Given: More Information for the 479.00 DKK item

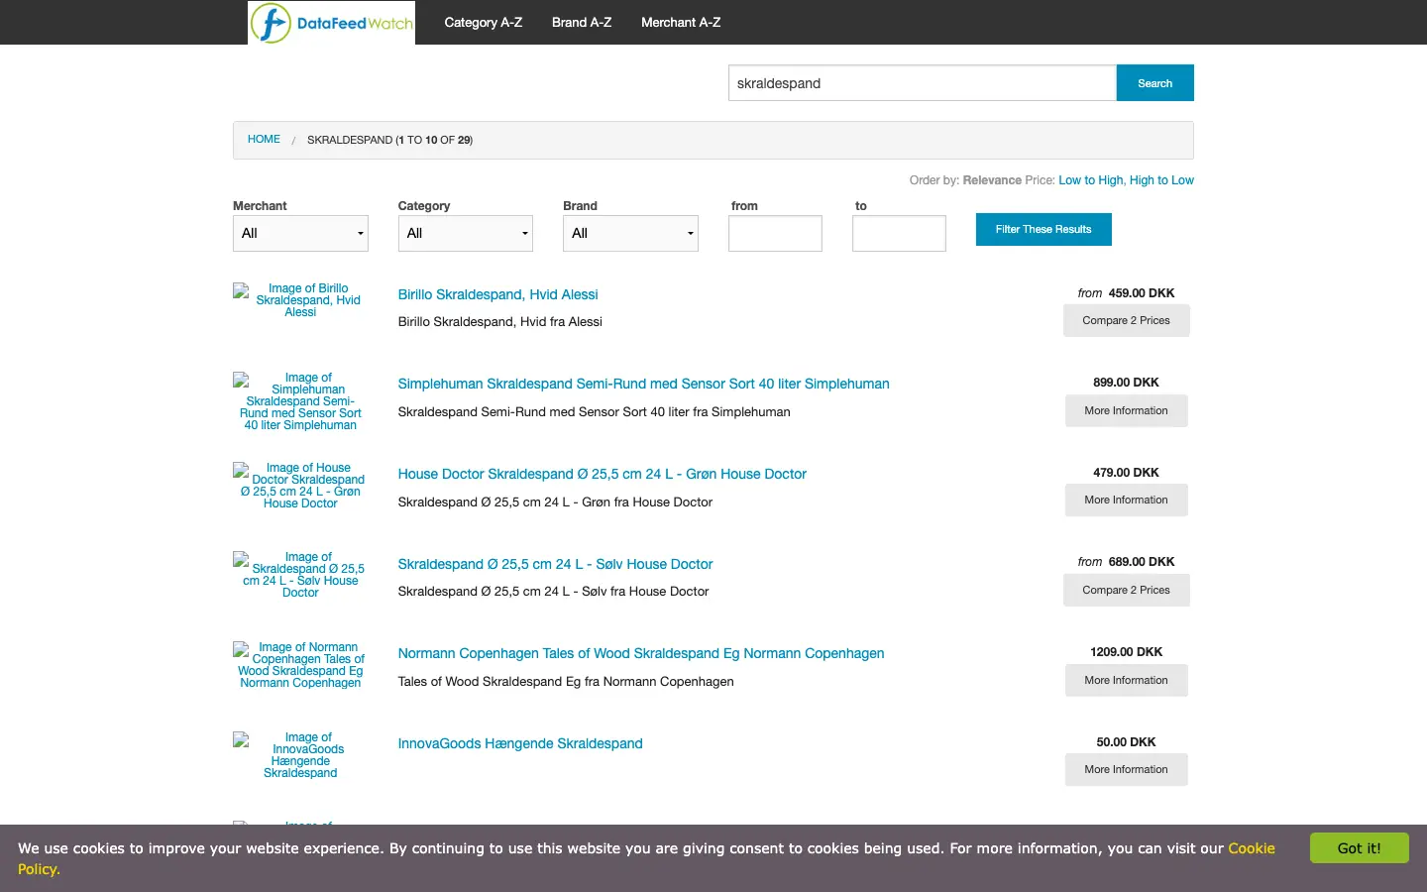Looking at the screenshot, I should pyautogui.click(x=1127, y=501).
